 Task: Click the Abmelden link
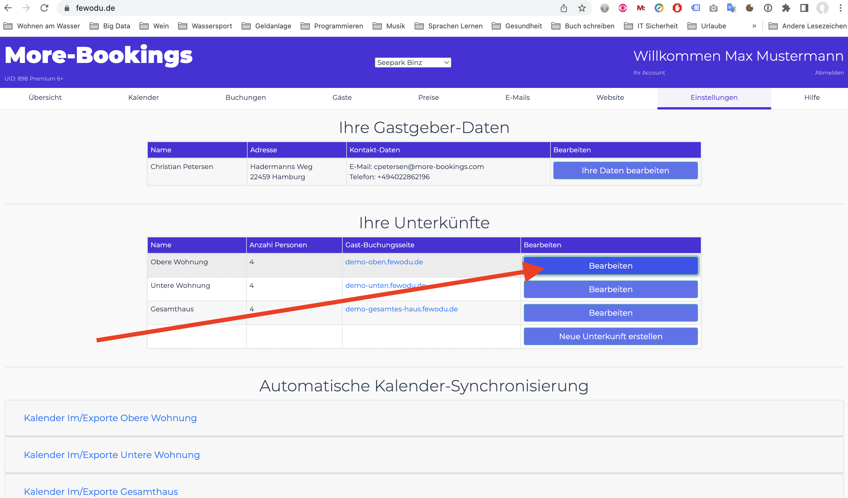coord(829,73)
